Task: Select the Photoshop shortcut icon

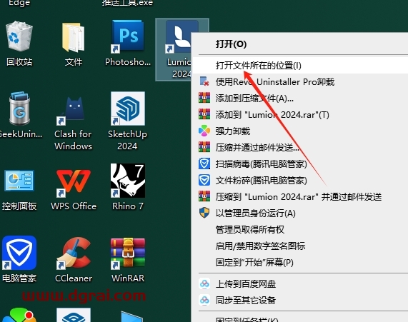Action: 128,36
